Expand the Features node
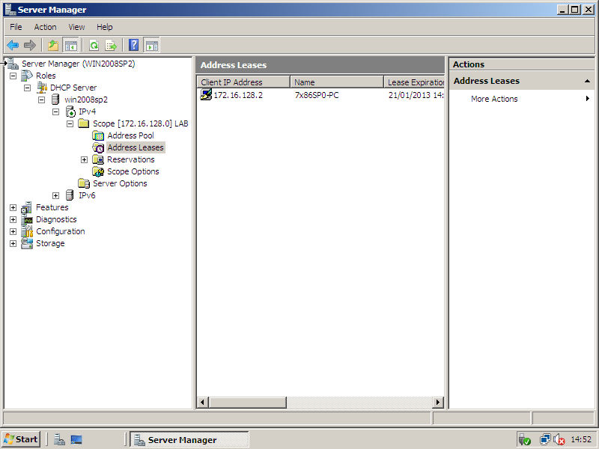Viewport: 599px width, 449px height. [x=13, y=207]
